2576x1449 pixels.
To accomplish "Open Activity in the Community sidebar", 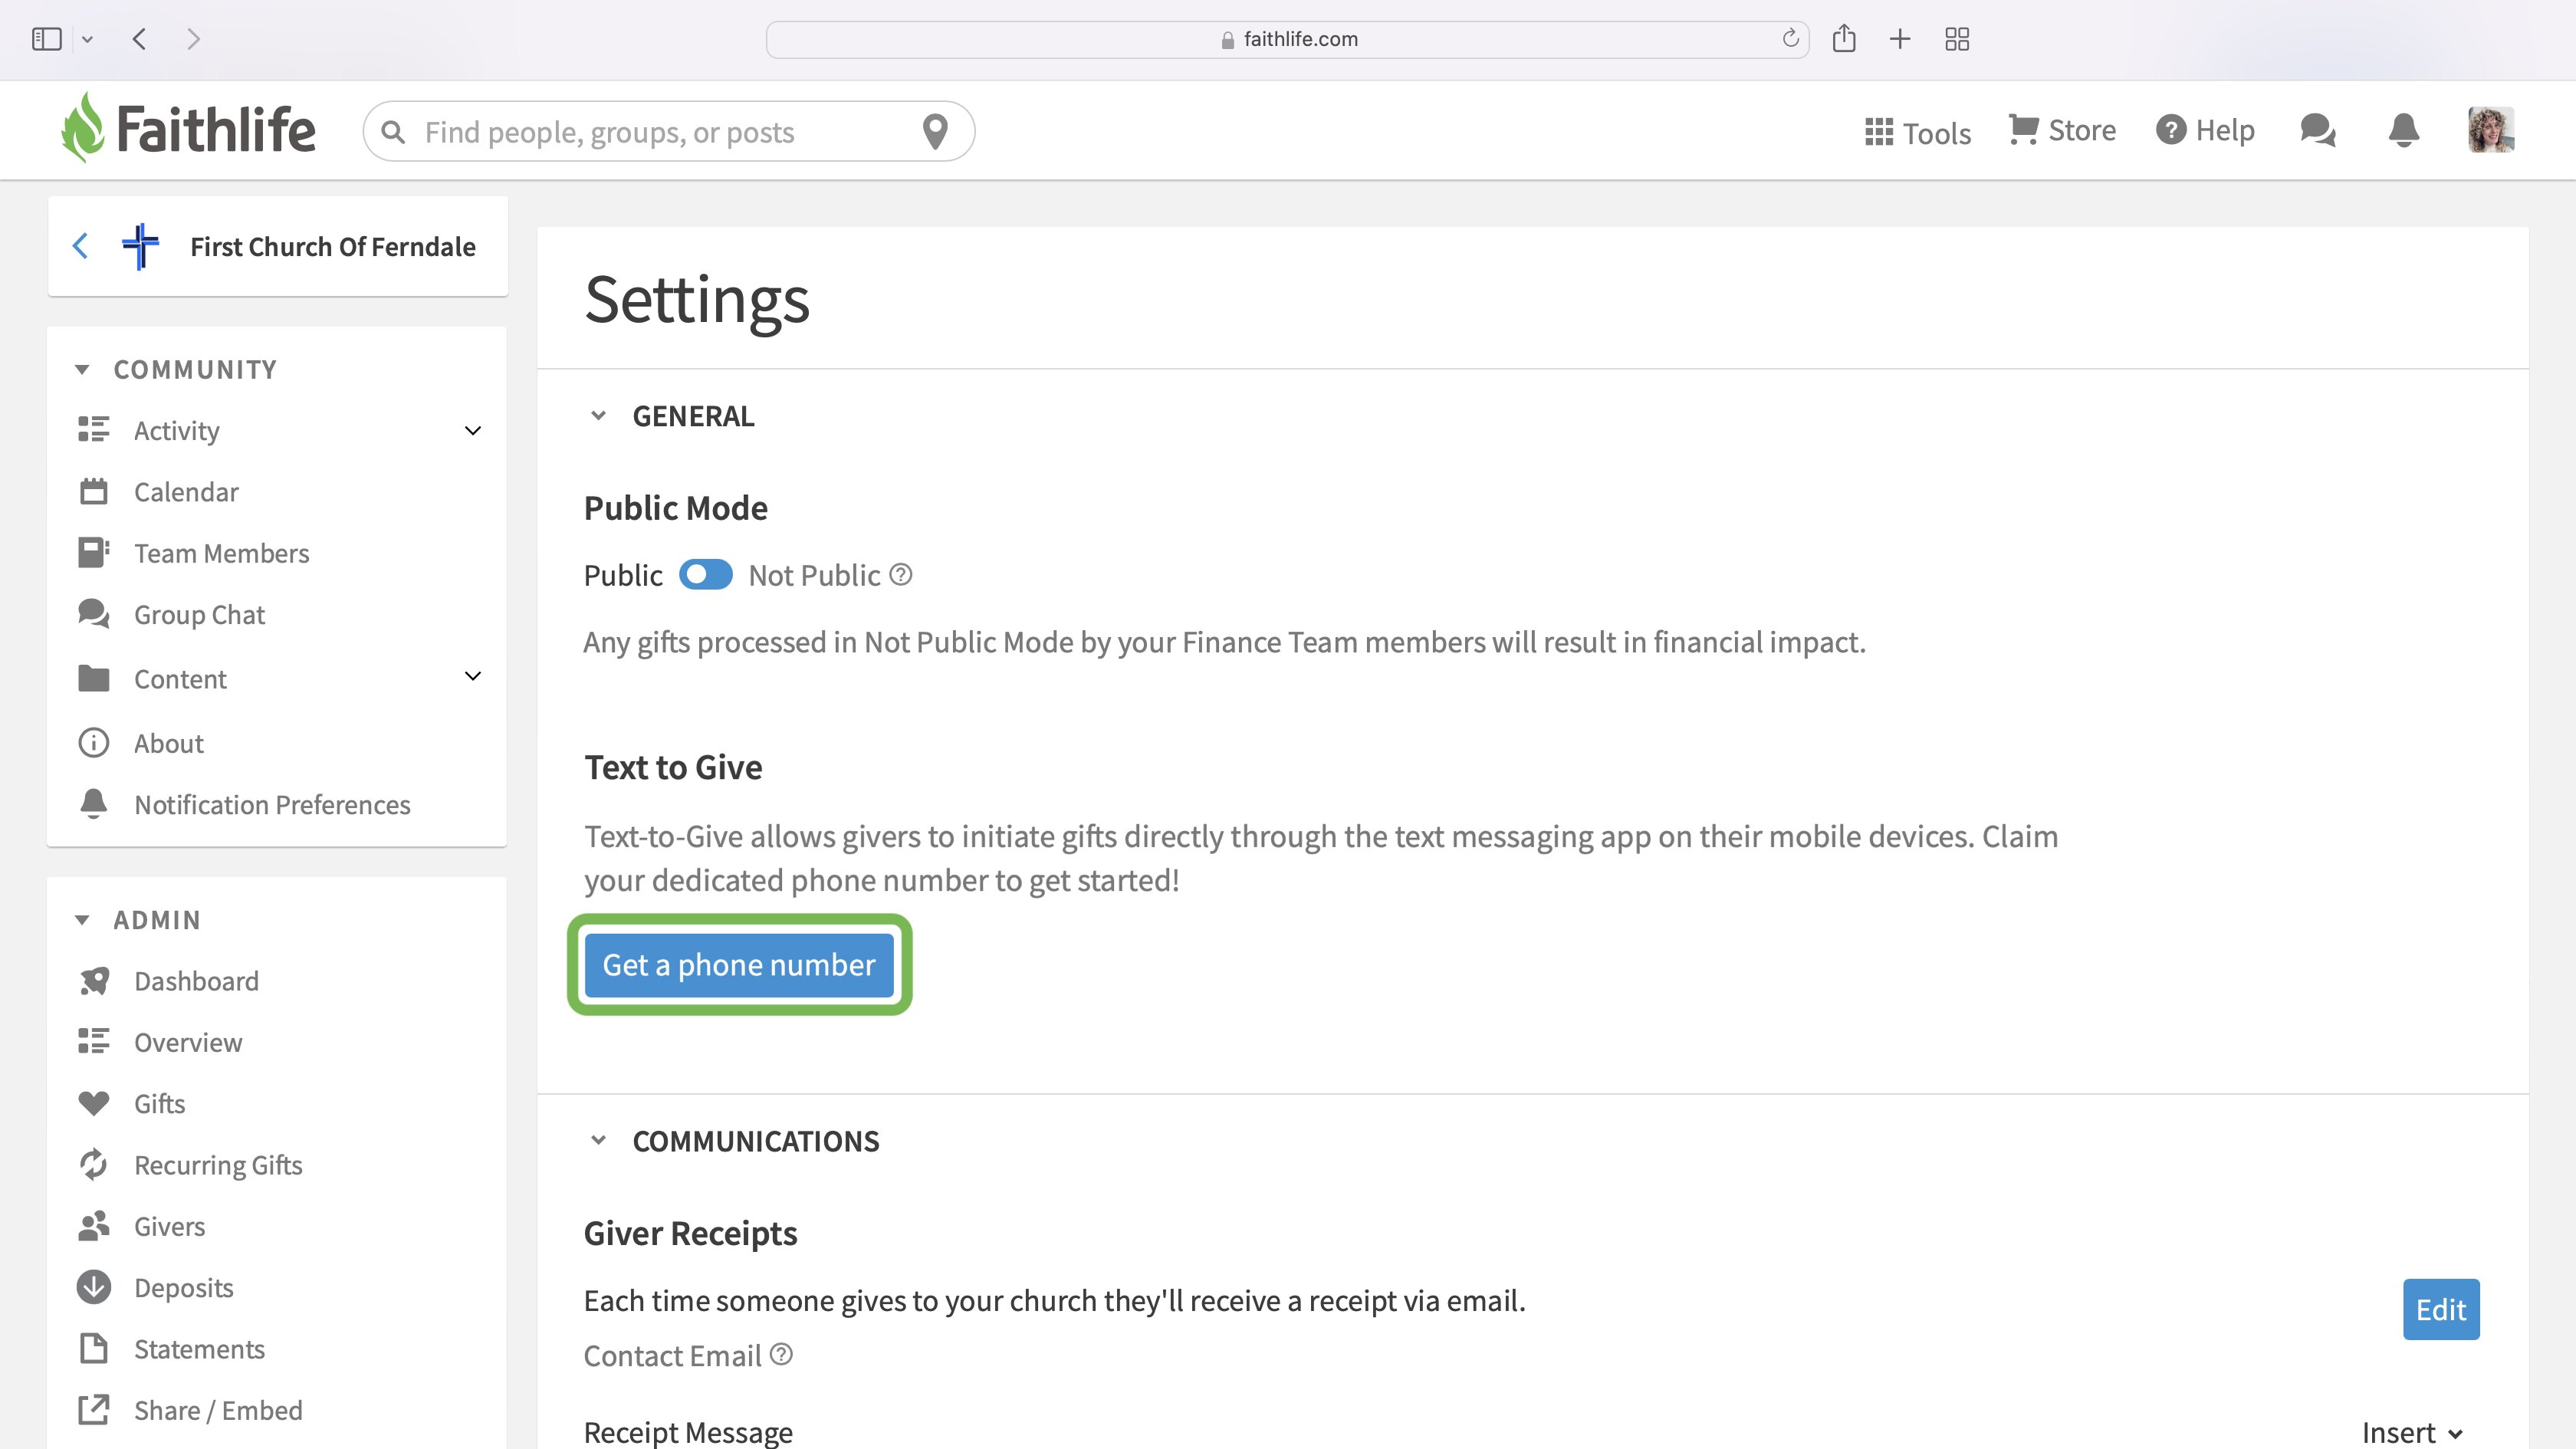I will (x=177, y=431).
